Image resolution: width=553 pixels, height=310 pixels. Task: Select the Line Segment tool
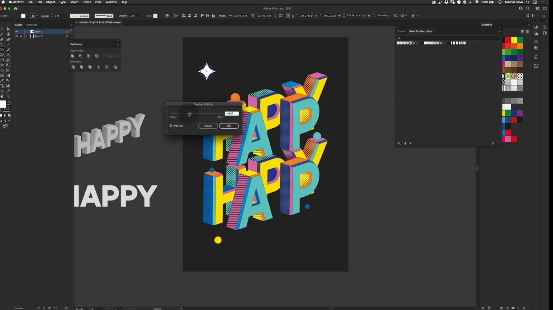coord(8,44)
